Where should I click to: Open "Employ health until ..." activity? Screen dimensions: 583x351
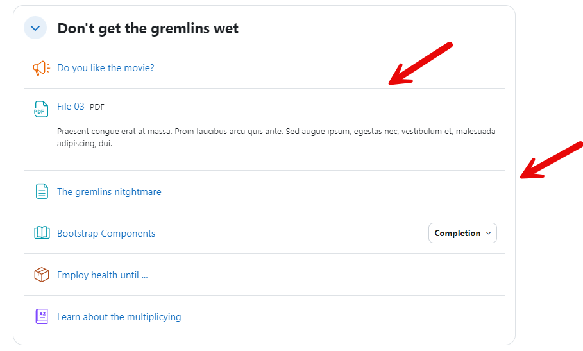[103, 275]
